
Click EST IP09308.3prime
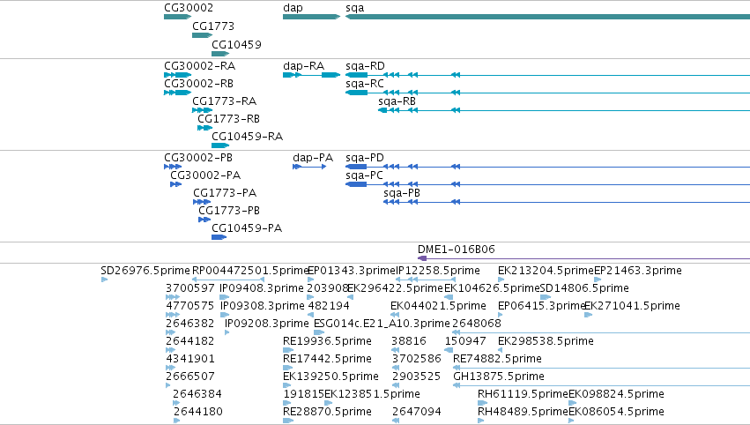262,306
